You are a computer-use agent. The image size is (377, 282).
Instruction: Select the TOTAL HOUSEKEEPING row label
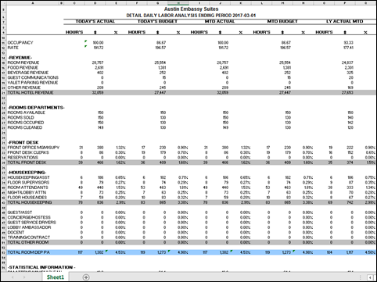coord(30,202)
